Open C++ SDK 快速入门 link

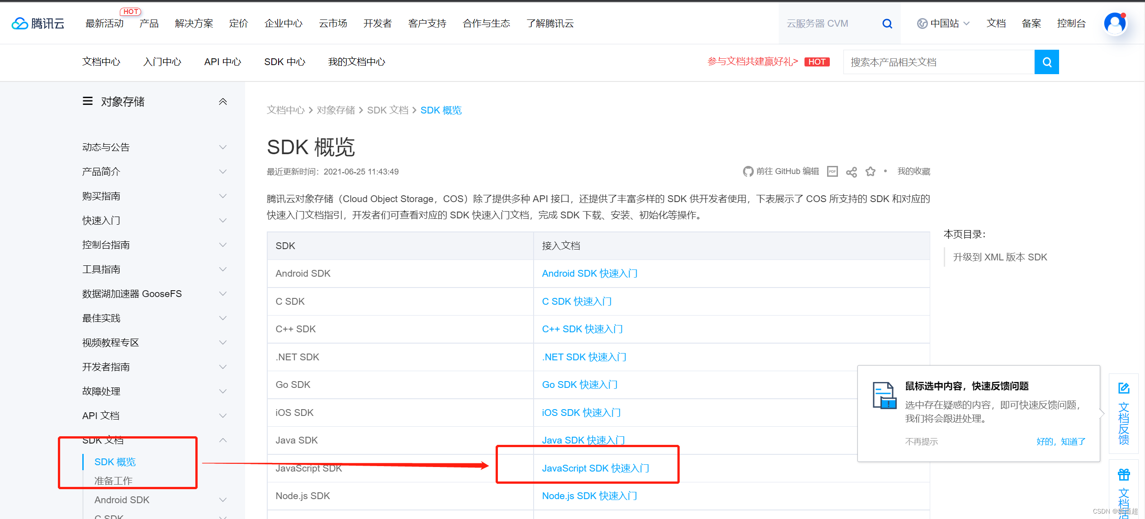tap(582, 329)
